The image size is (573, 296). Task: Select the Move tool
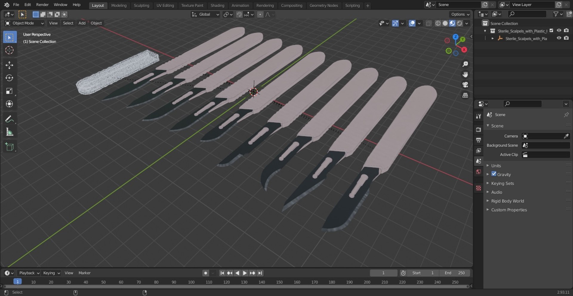9,65
